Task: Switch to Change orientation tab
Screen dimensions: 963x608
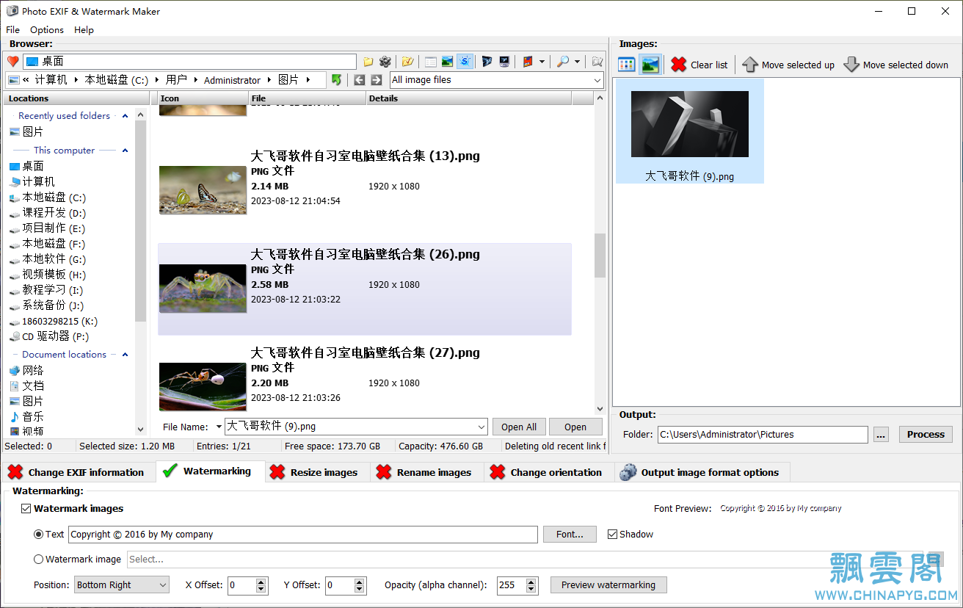Action: [x=548, y=472]
